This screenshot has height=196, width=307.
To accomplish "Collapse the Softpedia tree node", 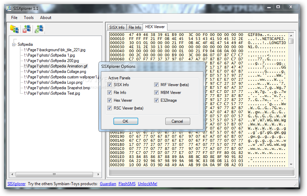I will (x=14, y=44).
